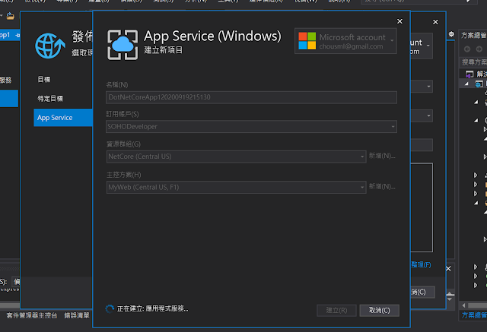Click the 重新整理(F) link in publish dialog
Screen dimensions: 487x332
pyautogui.click(x=421, y=264)
